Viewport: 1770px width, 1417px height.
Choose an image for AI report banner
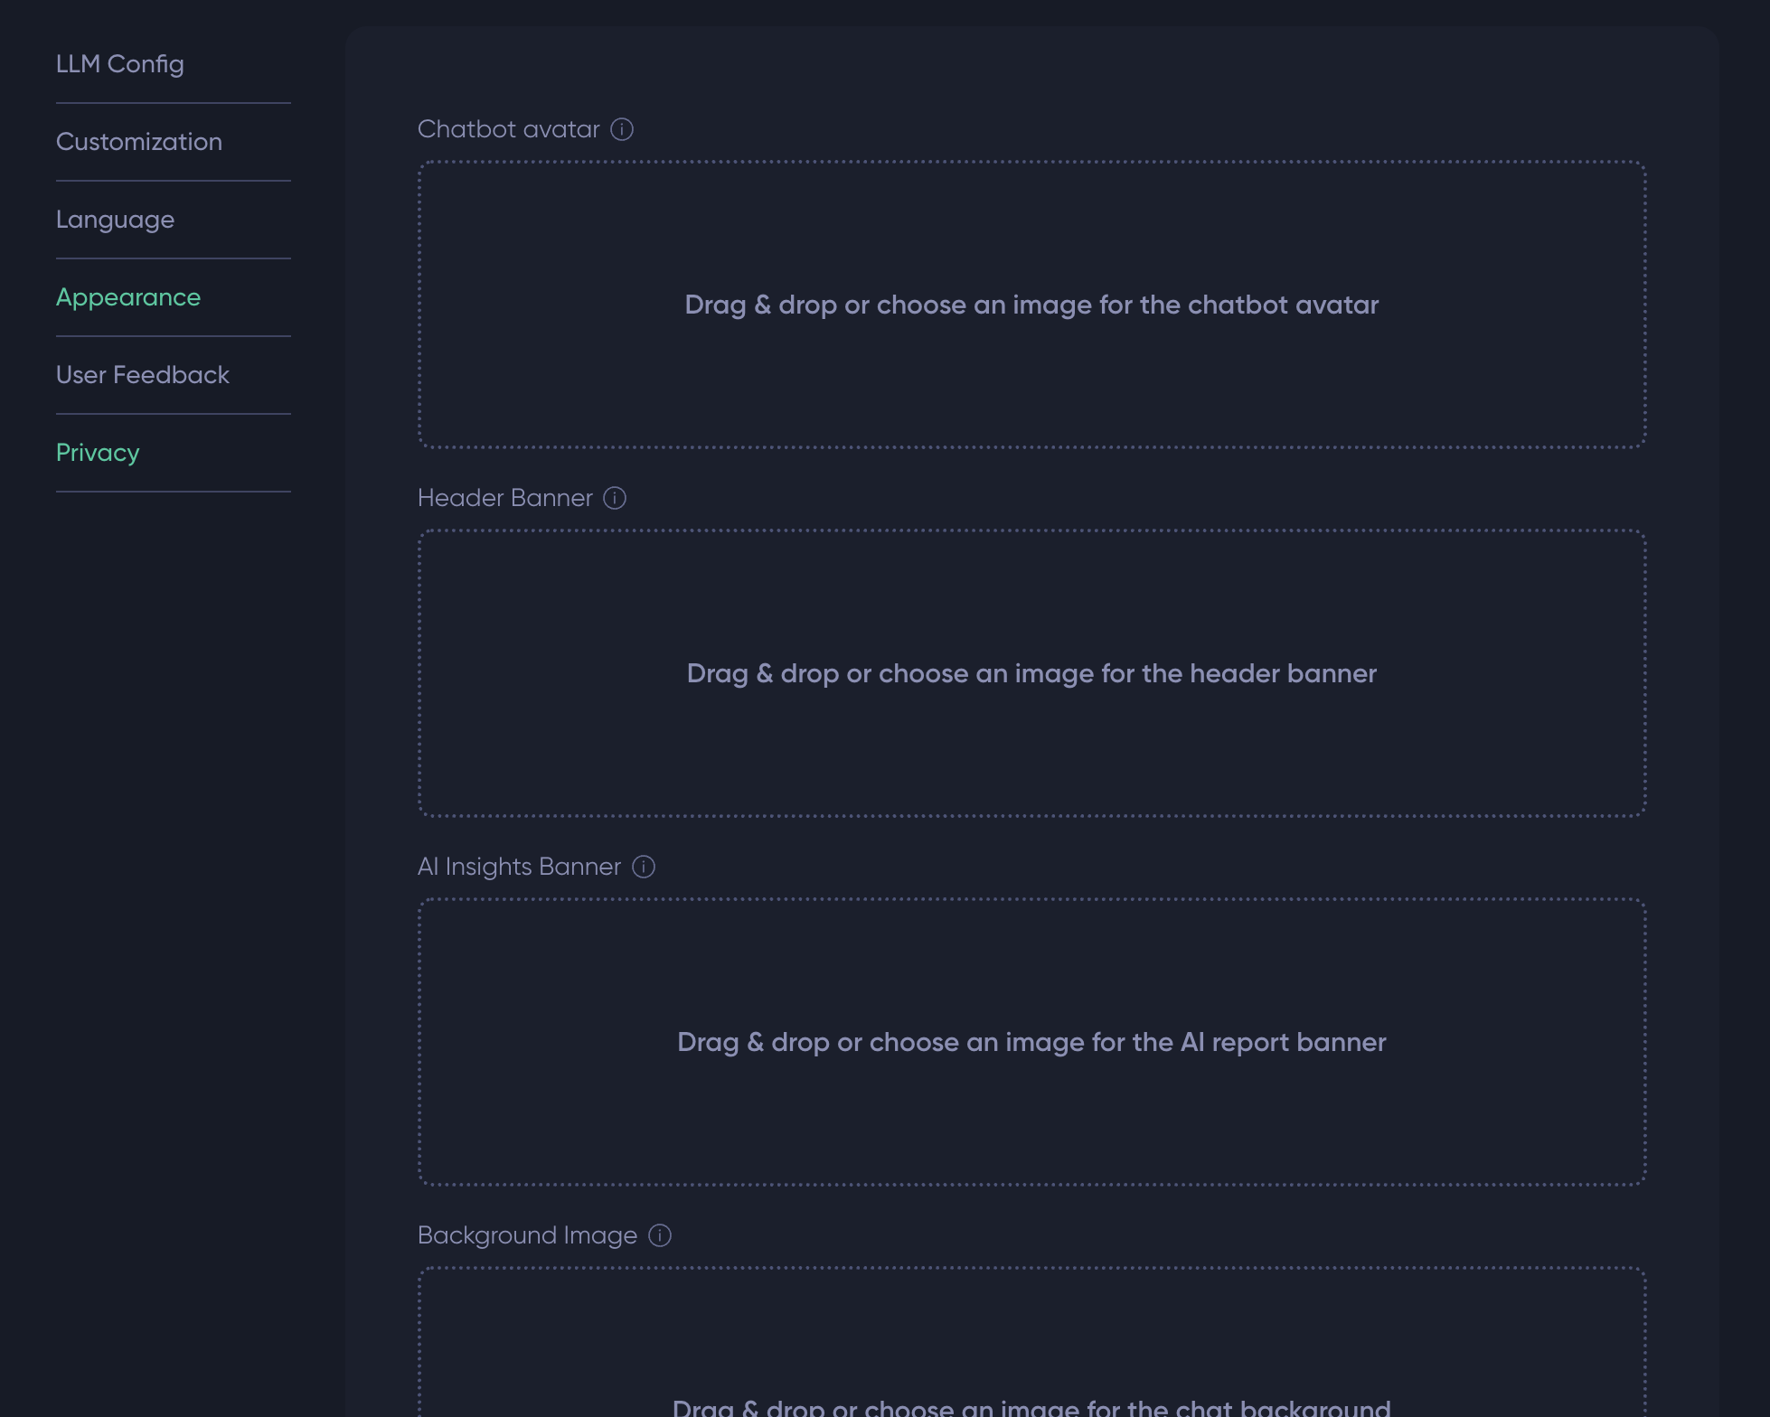(1031, 1043)
